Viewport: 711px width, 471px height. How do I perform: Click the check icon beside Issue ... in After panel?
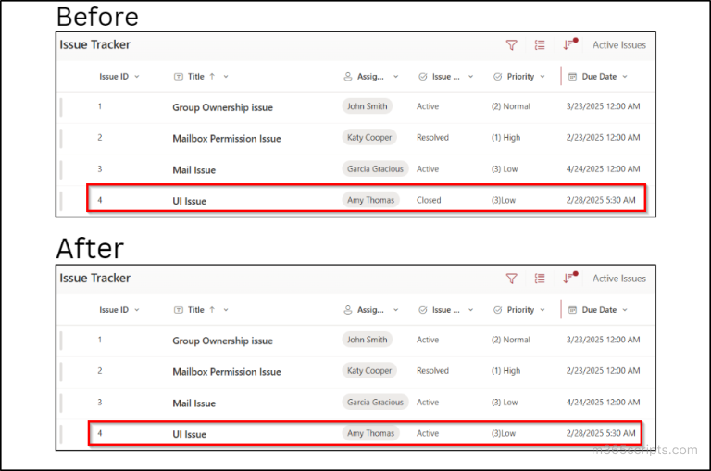click(422, 310)
